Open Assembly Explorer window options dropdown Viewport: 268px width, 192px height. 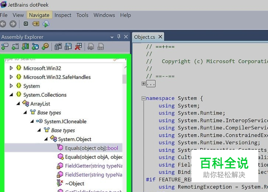tap(112, 37)
